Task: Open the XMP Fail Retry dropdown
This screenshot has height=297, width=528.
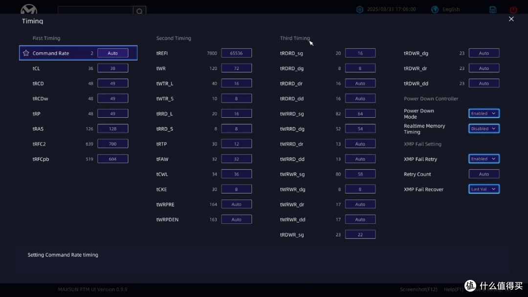Action: coord(484,159)
